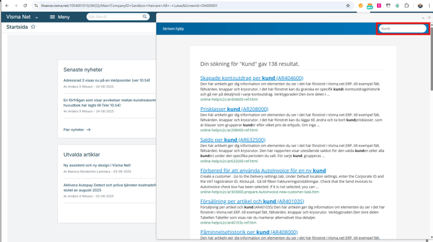Image resolution: width=433 pixels, height=242 pixels.
Task: Open news Adressrad 3 visas nu på inköpsorder
Action: click(x=106, y=80)
